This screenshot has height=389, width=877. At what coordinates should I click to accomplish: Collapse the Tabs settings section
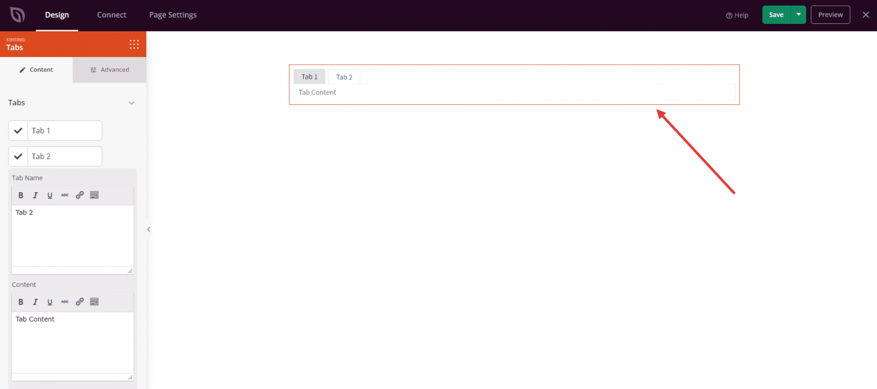[131, 103]
